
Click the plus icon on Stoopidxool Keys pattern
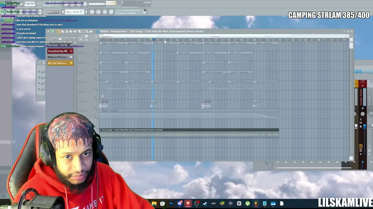(71, 51)
